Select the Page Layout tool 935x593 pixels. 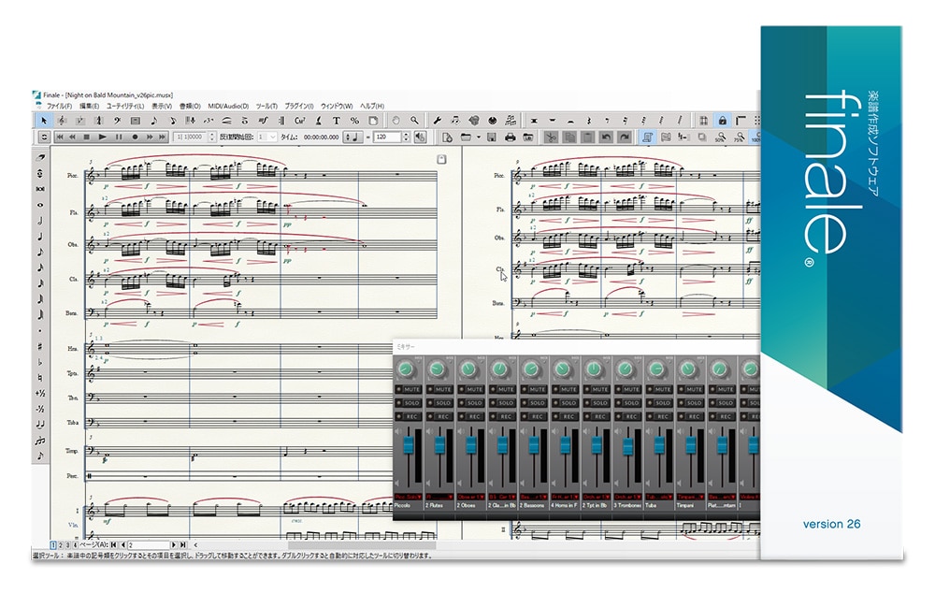coord(373,121)
